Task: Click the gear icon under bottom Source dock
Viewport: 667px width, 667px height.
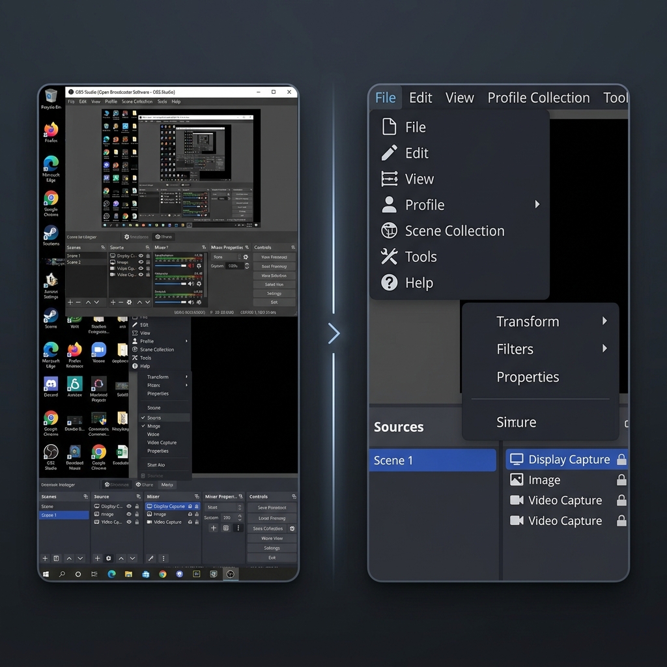Action: pos(109,558)
